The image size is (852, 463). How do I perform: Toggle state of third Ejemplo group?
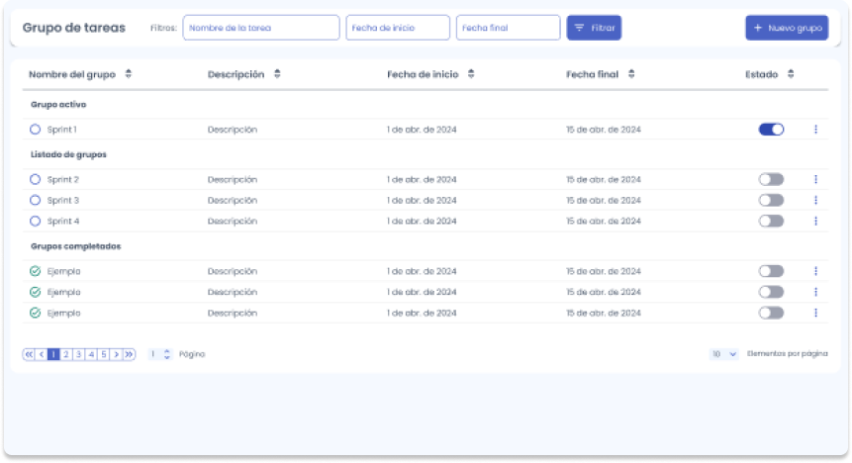771,313
